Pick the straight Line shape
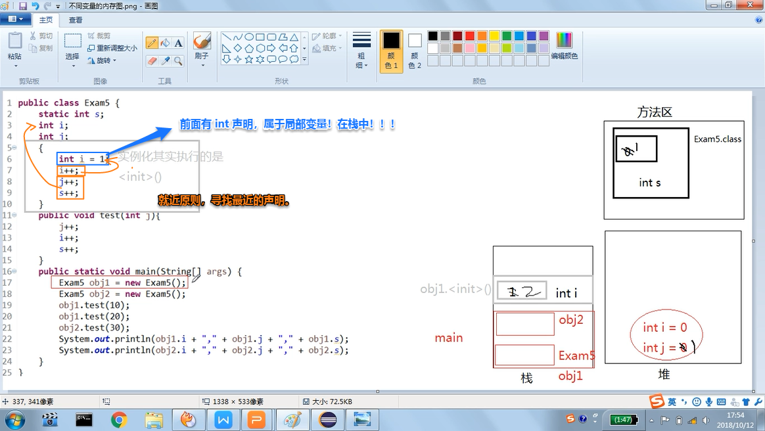 [x=226, y=37]
